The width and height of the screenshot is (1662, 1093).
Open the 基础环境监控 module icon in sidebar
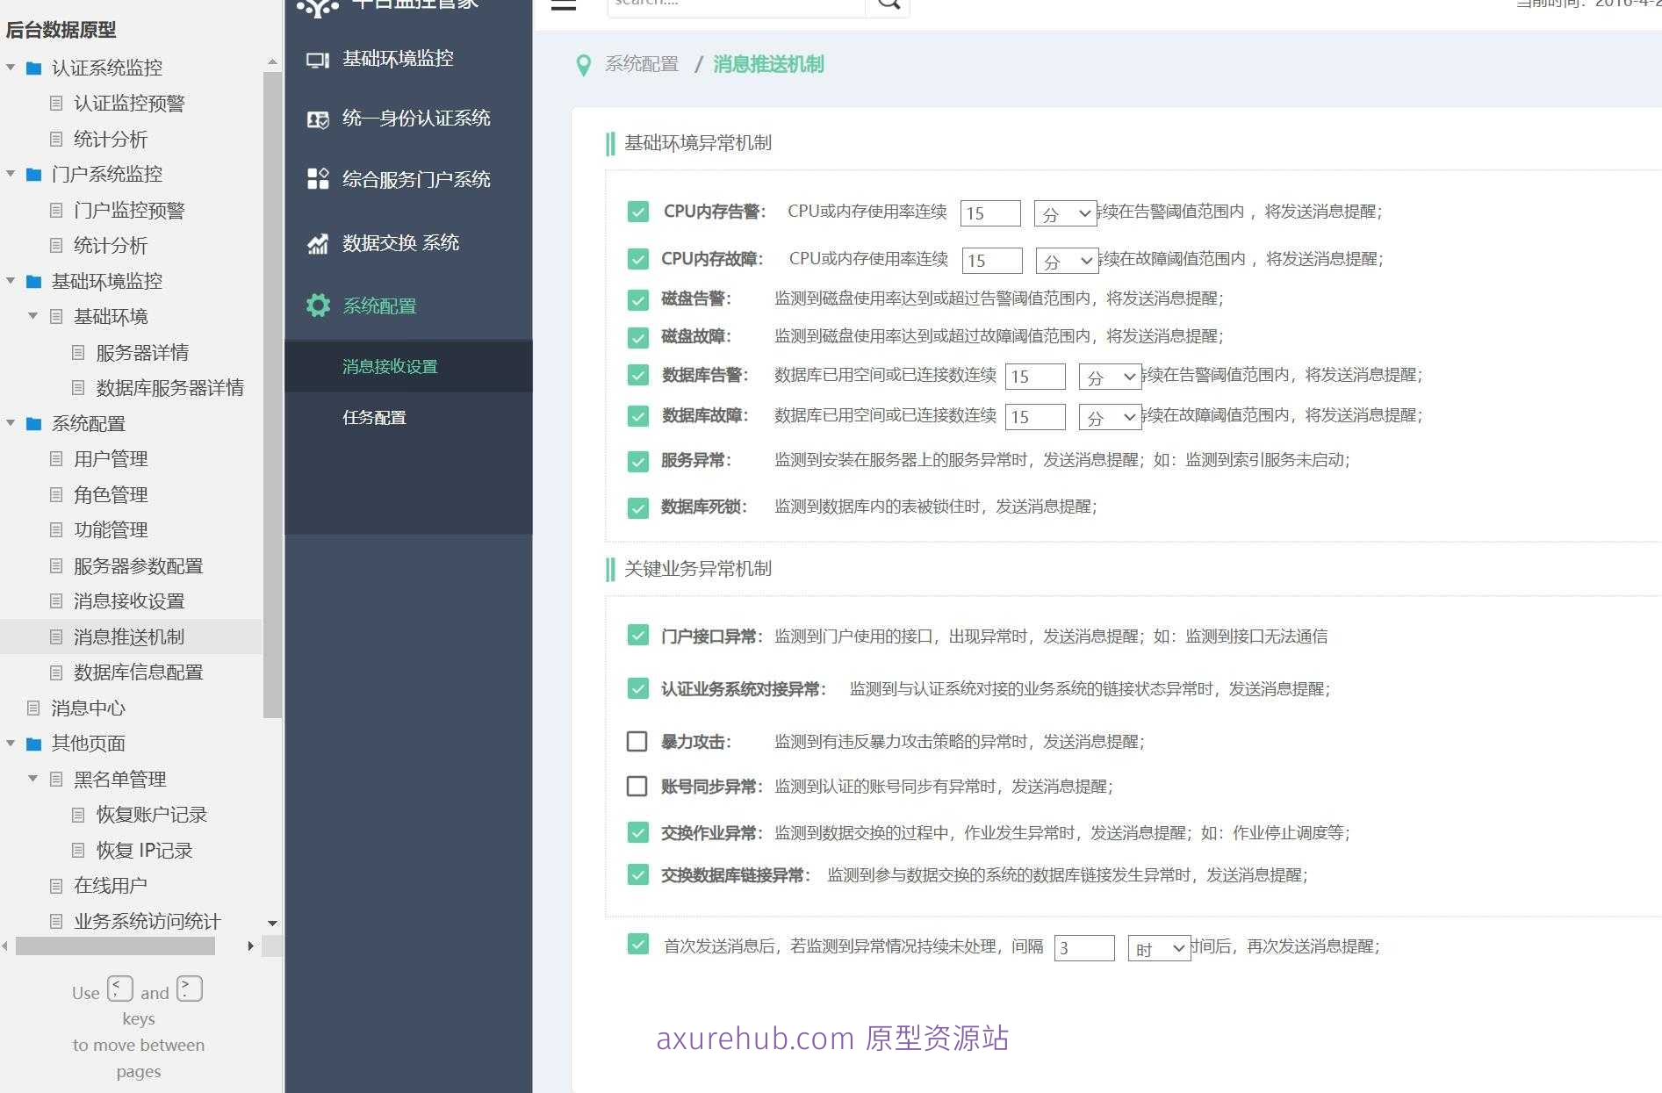click(318, 59)
